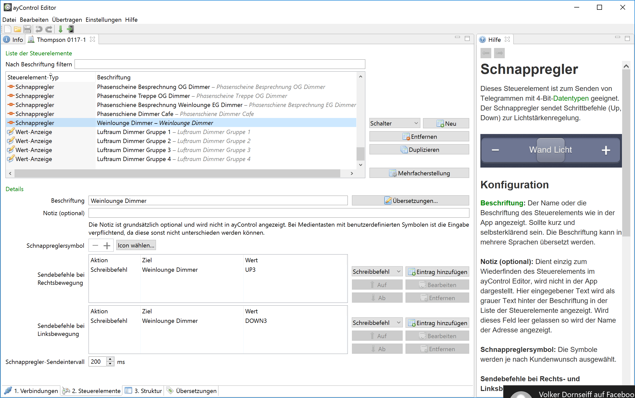Viewport: 635px width, 398px height.
Task: Click minus symbol in Schnappreglersymbol preview
Action: pos(95,246)
